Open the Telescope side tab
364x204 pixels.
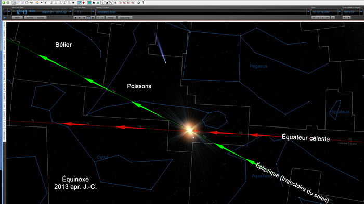point(4,135)
